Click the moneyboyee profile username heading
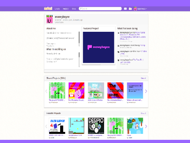 click(x=62, y=17)
